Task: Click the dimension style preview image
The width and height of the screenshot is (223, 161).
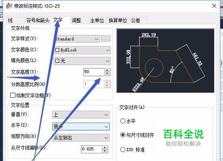Action: (x=165, y=61)
